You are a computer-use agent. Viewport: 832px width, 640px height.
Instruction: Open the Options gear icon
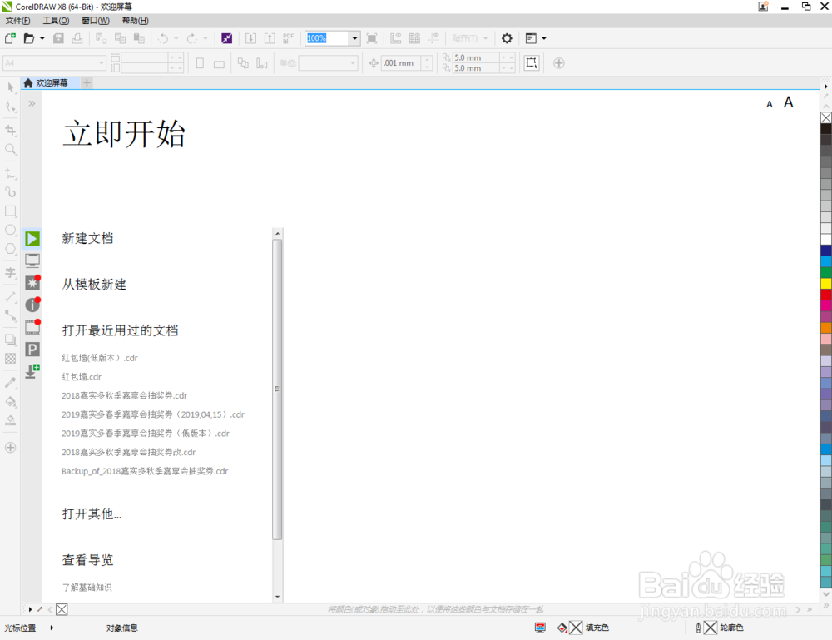tap(507, 38)
